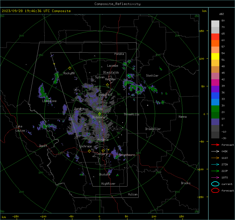Click the white 04DK arrow icon
This screenshot has height=220, width=235.
215,151
